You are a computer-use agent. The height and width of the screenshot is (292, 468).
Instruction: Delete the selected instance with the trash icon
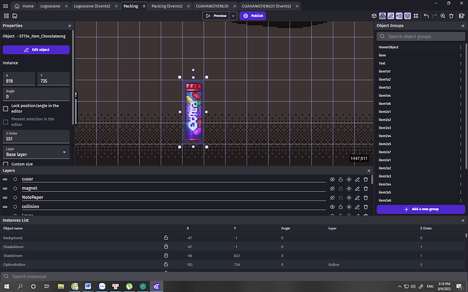[x=451, y=16]
